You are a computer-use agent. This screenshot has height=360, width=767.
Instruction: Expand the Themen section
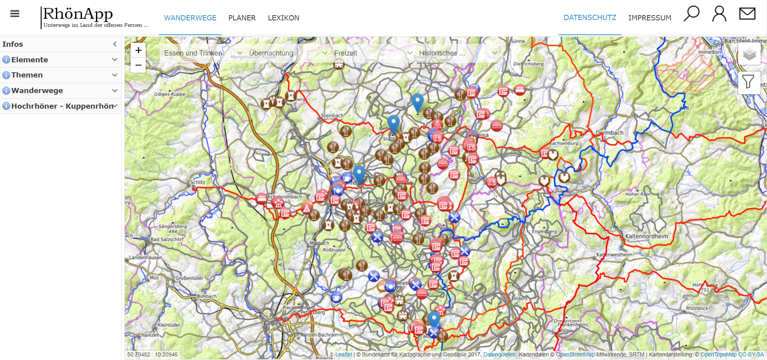(115, 75)
